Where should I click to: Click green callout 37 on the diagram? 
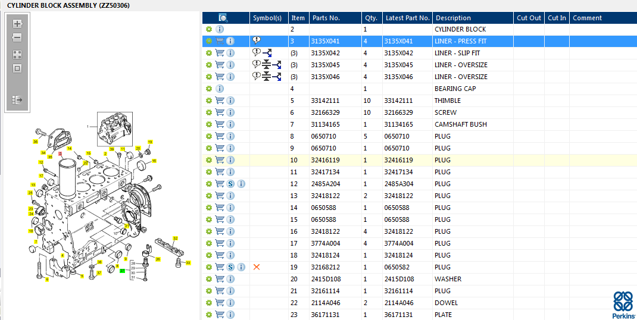click(x=122, y=271)
